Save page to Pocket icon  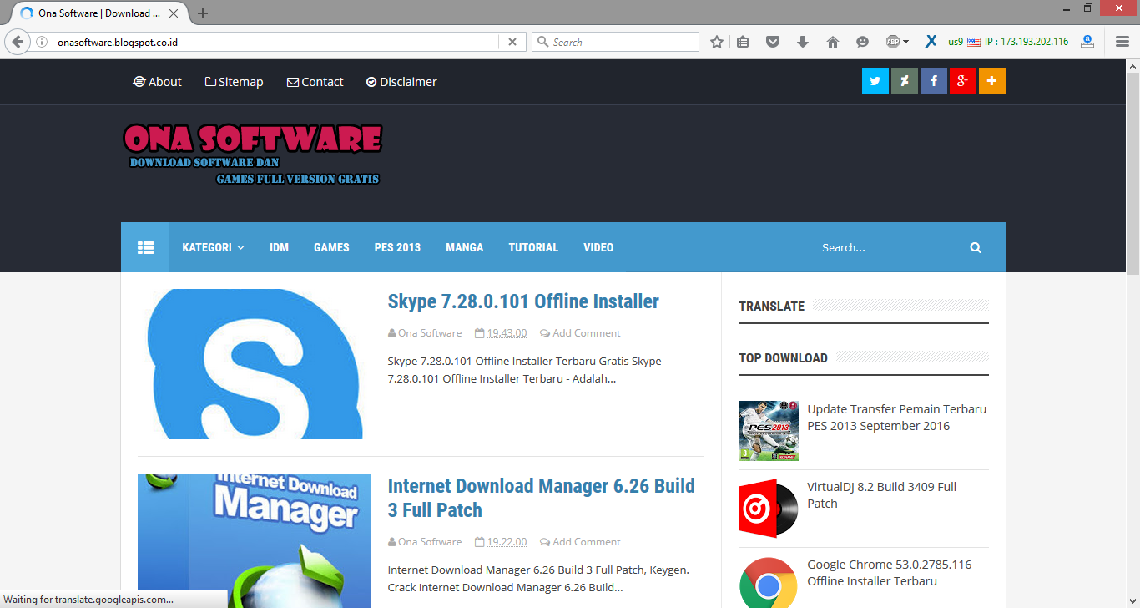(x=773, y=42)
